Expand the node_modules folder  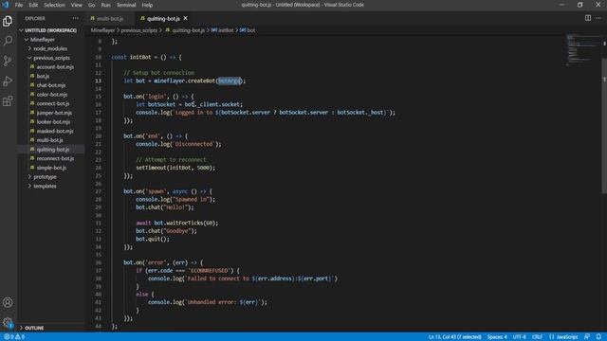(50, 48)
